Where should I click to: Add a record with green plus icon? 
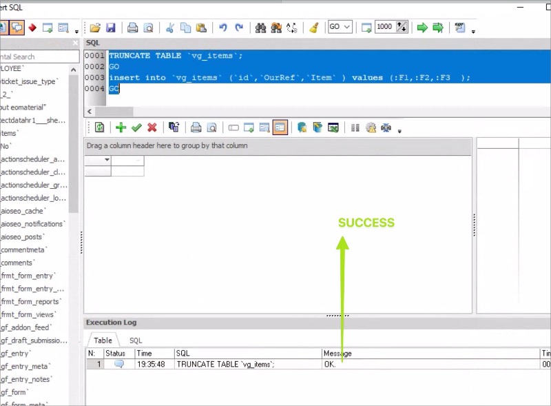click(x=121, y=128)
